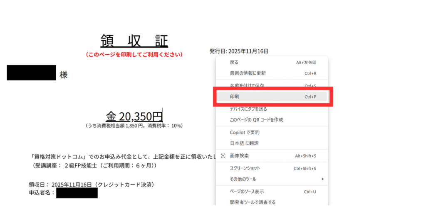Select 印刷 from the context menu

click(x=235, y=97)
